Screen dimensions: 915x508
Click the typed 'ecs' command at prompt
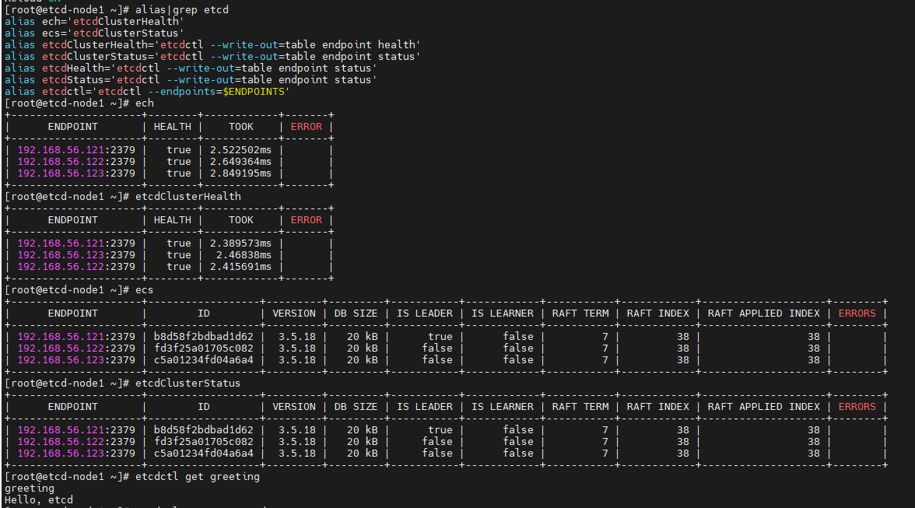pos(145,289)
